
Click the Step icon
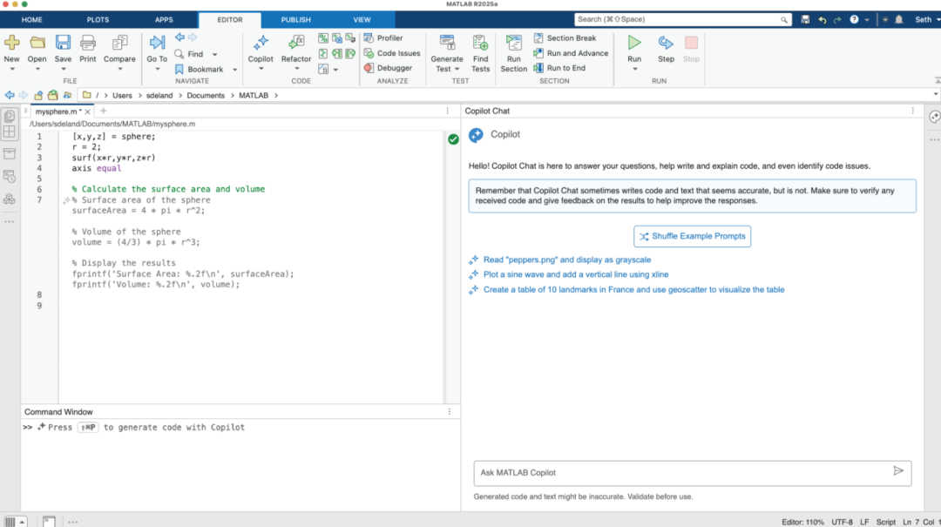(x=666, y=43)
